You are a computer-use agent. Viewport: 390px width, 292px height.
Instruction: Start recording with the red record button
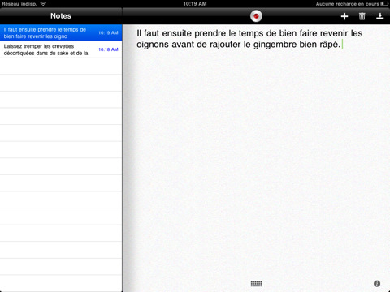point(256,16)
